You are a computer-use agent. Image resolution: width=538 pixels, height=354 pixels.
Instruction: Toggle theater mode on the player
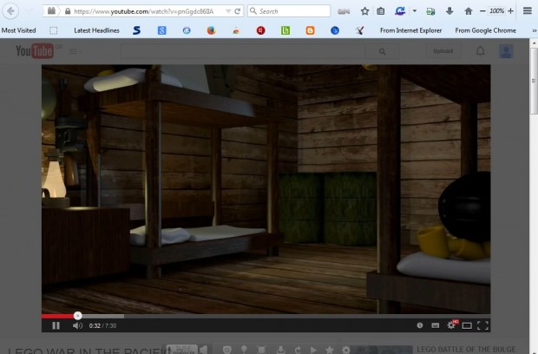[x=467, y=325]
